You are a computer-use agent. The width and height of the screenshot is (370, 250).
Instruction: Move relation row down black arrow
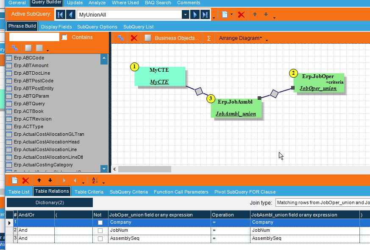50,180
